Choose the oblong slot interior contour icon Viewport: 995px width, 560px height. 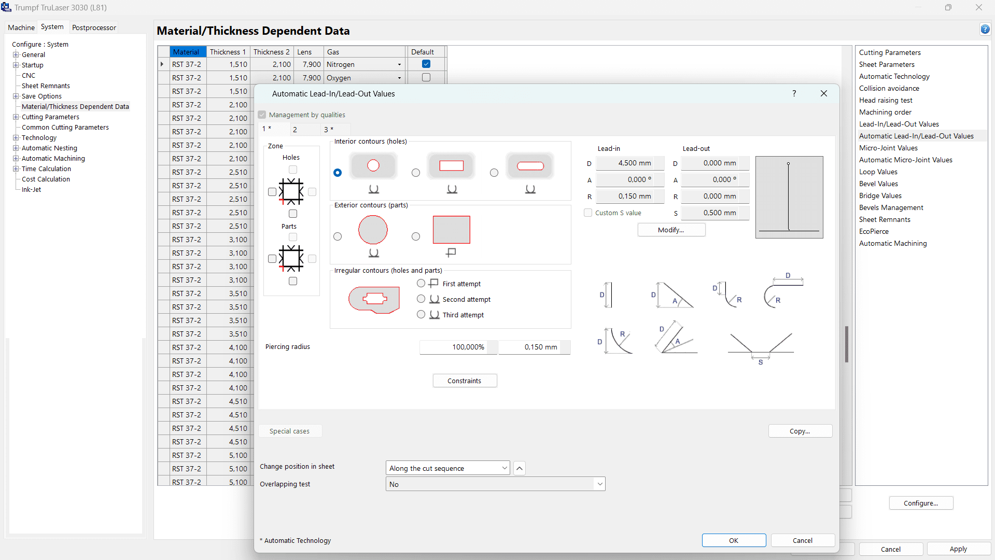click(x=529, y=165)
